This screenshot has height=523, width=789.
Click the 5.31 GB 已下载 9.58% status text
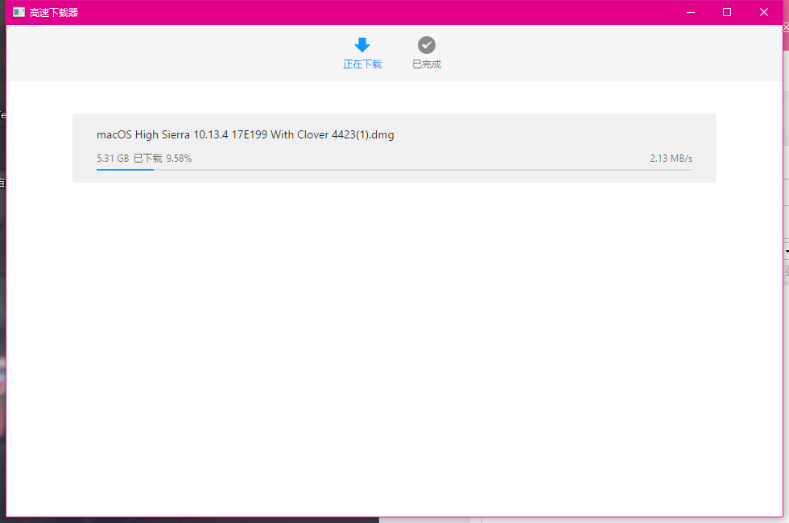(x=144, y=159)
